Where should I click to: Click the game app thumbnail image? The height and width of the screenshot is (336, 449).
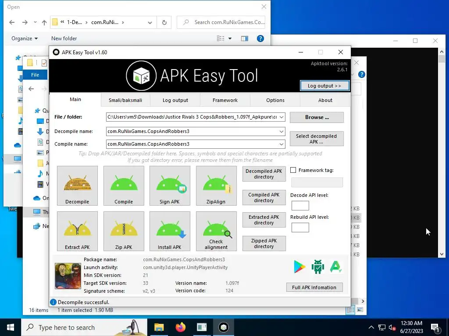pyautogui.click(x=68, y=276)
